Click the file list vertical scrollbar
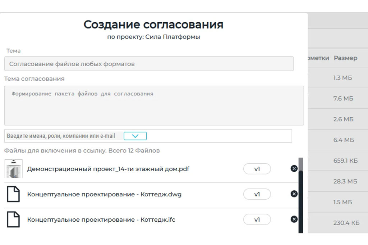The image size is (368, 245). [x=301, y=201]
